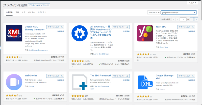Install Google XML Sitemap Generator now
Viewport: 202px width, 105px height.
pyautogui.click(x=55, y=27)
